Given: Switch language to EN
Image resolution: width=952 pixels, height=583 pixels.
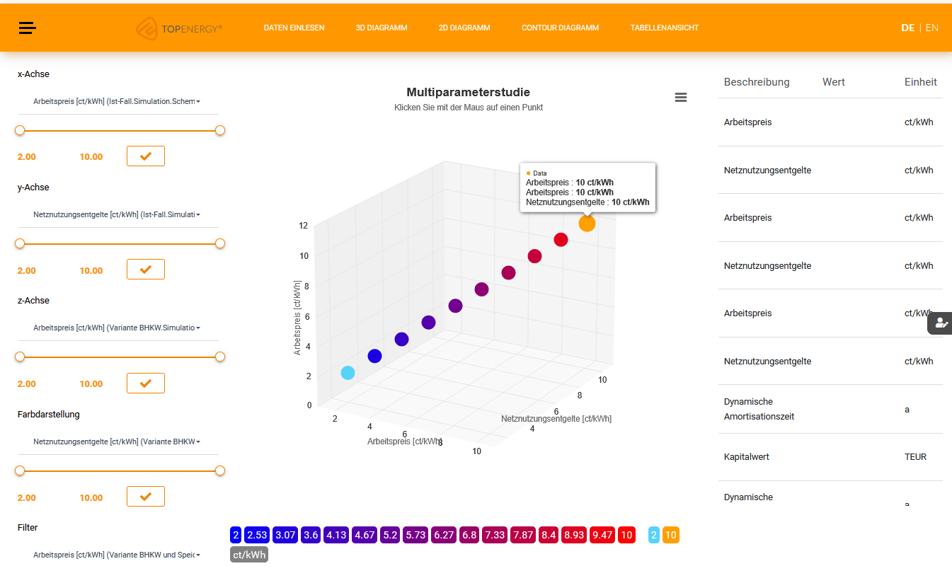Looking at the screenshot, I should (x=931, y=28).
